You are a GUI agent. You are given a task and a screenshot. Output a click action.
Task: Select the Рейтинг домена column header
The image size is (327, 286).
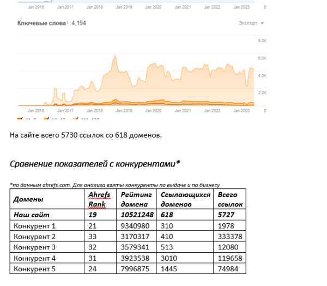(136, 199)
